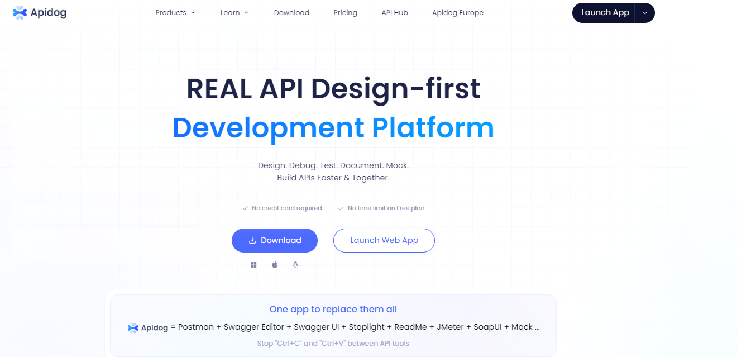Select the Linux penguin download icon

[x=295, y=265]
